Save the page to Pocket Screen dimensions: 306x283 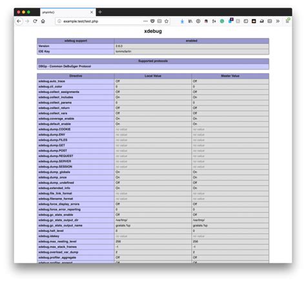pyautogui.click(x=152, y=21)
